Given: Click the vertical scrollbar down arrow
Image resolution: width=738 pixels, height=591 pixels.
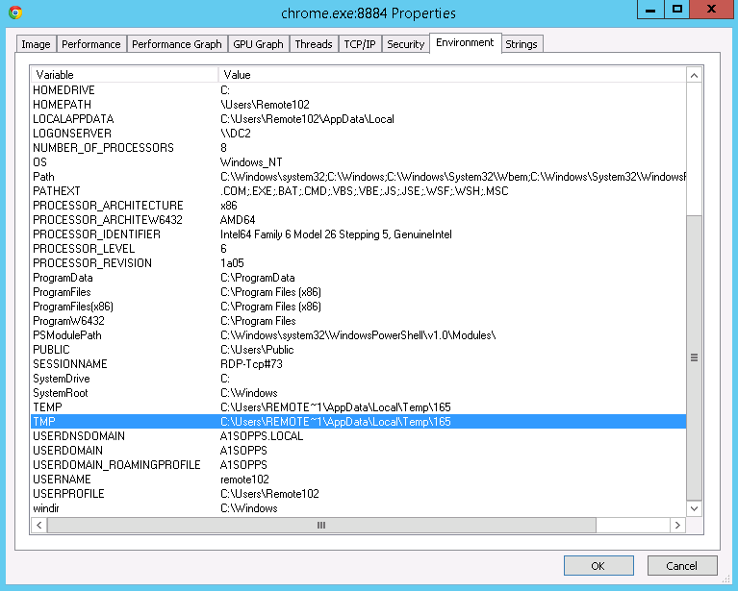Looking at the screenshot, I should click(x=694, y=508).
